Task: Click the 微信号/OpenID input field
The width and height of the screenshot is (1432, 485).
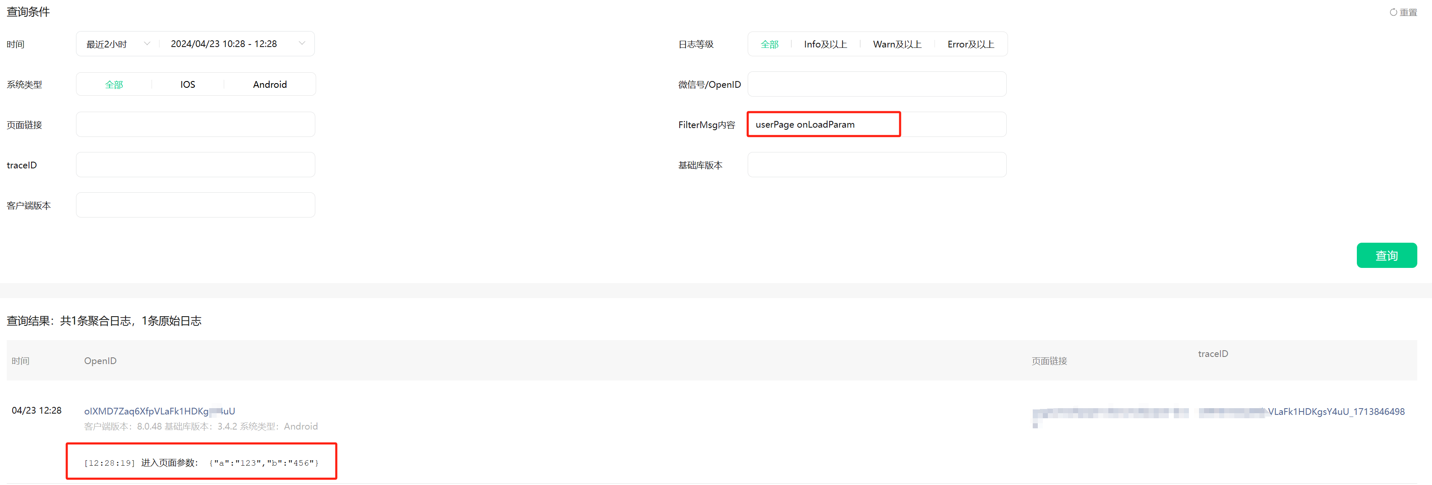Action: [x=877, y=84]
